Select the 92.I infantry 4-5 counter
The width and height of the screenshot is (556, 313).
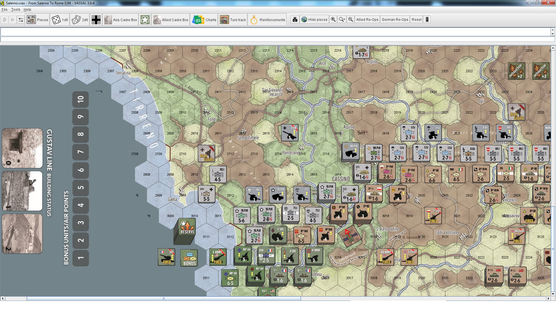pos(218,174)
